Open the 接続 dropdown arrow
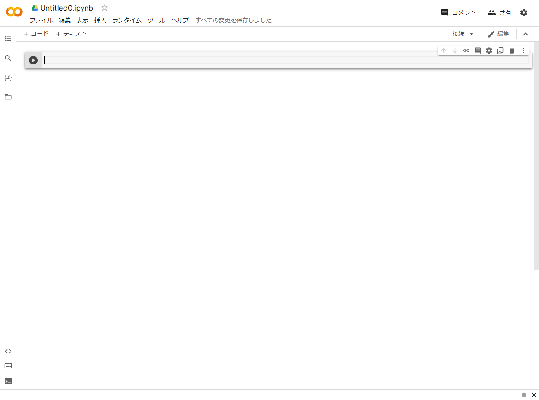The height and width of the screenshot is (400, 539). click(472, 34)
